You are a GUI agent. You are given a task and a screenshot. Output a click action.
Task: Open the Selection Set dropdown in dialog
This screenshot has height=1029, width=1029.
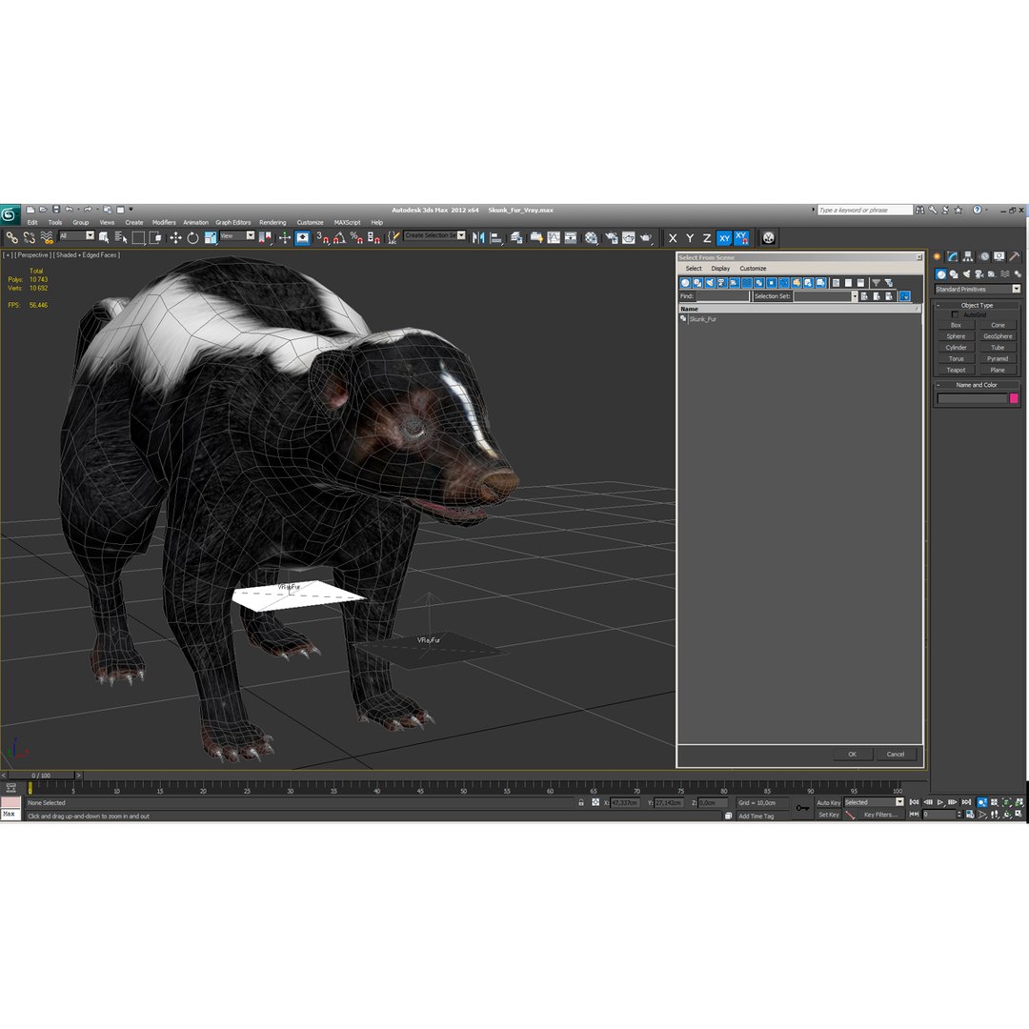[855, 296]
